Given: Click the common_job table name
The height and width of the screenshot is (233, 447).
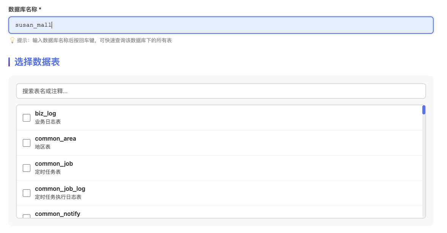Looking at the screenshot, I should [x=54, y=164].
